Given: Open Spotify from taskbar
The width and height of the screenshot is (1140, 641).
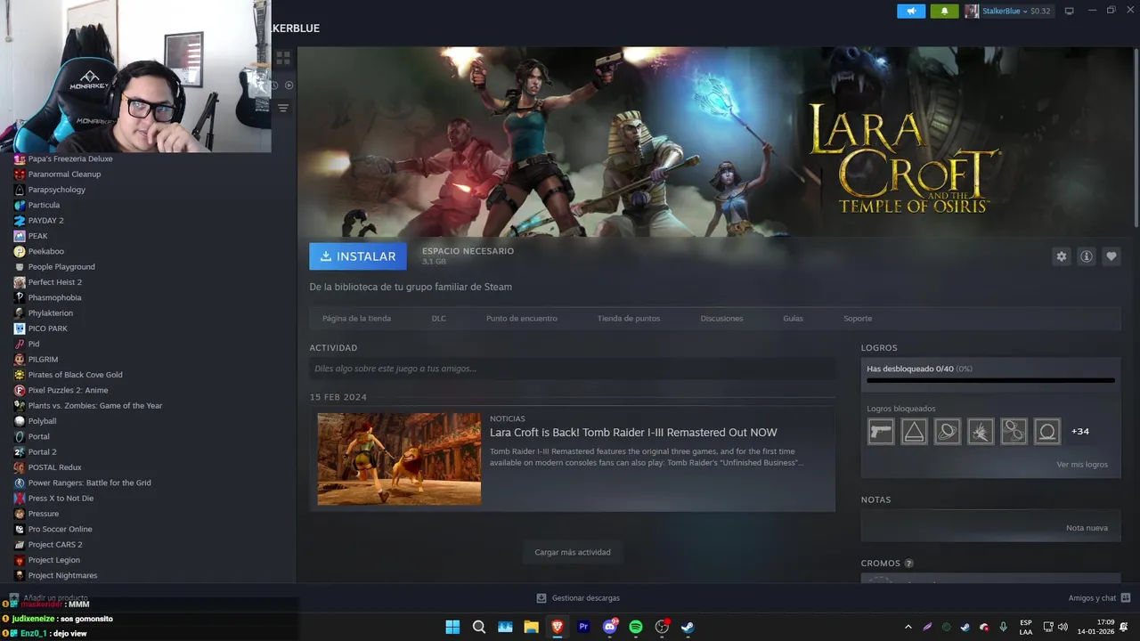Looking at the screenshot, I should (636, 627).
